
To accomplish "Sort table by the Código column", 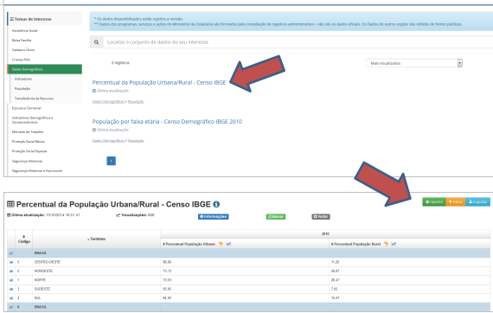I will (x=24, y=240).
